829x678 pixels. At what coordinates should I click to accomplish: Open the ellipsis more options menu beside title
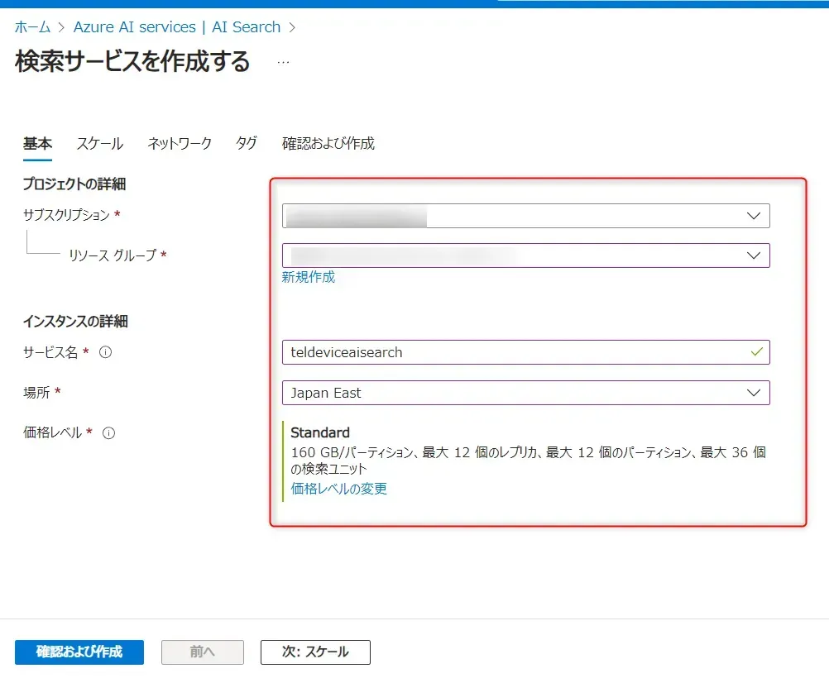[283, 62]
